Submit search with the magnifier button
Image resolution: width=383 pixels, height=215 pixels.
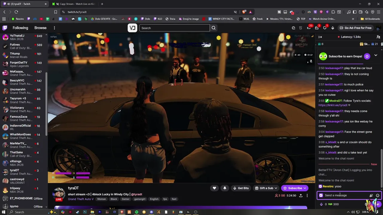tap(214, 28)
